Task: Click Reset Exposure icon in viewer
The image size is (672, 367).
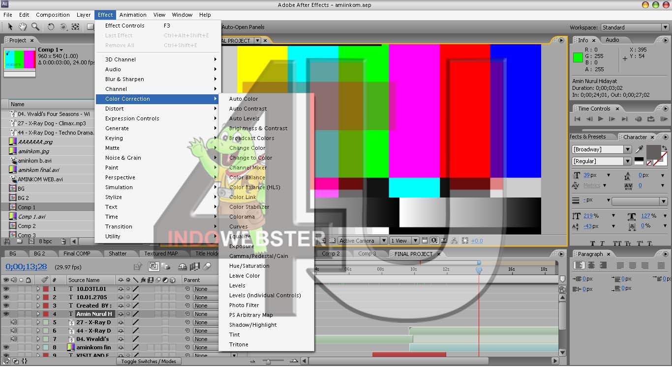Action: click(464, 241)
